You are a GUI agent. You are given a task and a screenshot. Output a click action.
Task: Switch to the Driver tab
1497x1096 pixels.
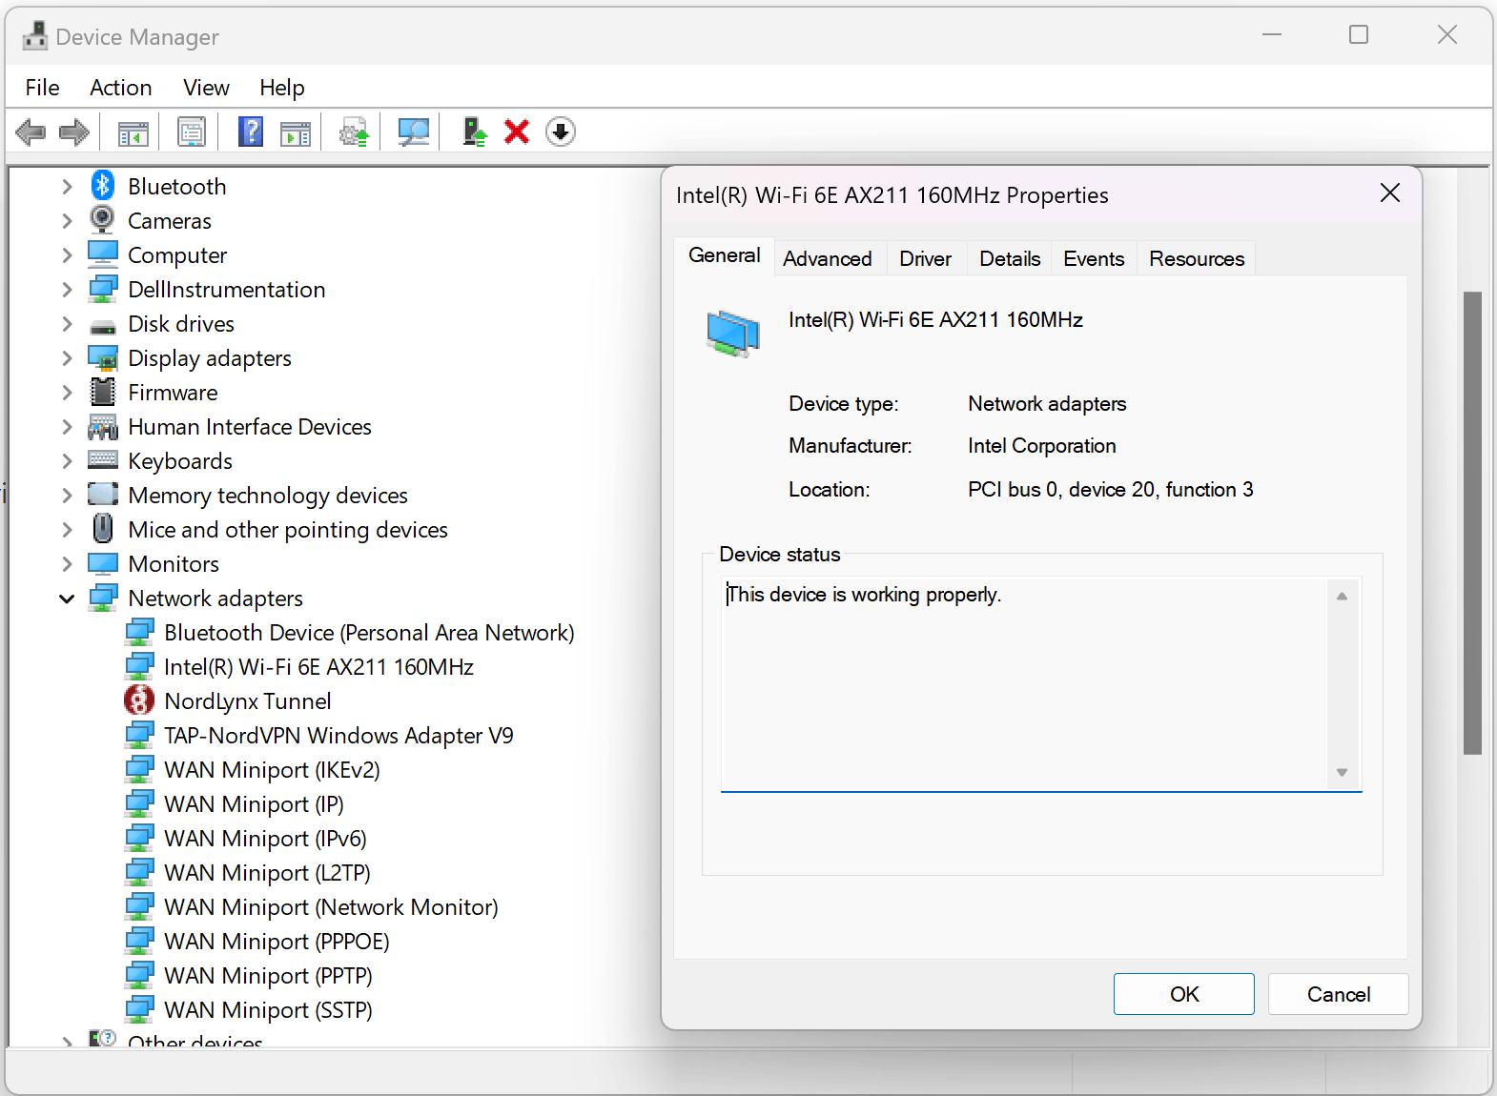point(925,259)
